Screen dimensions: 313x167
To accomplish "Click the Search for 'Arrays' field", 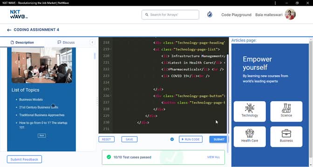I will tap(170, 15).
